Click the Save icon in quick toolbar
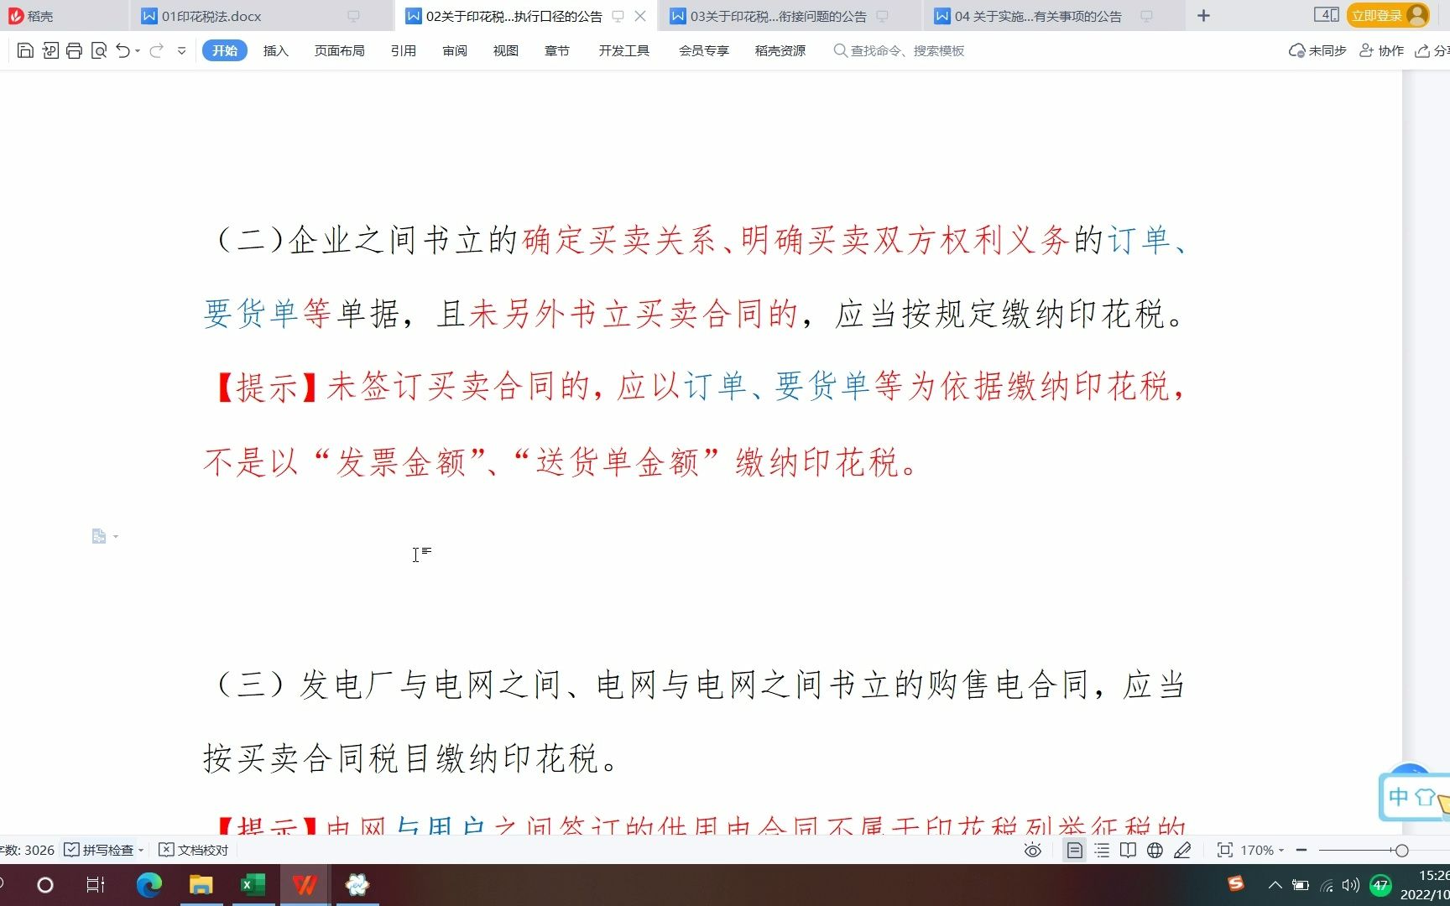Screen dimensions: 1450x906 coord(25,51)
